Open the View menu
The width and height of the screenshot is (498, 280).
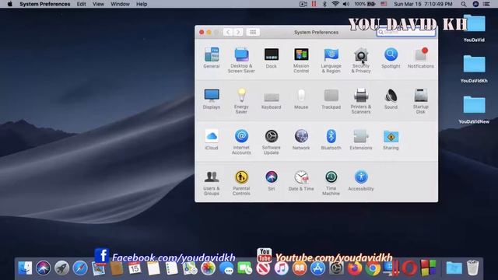coord(98,4)
